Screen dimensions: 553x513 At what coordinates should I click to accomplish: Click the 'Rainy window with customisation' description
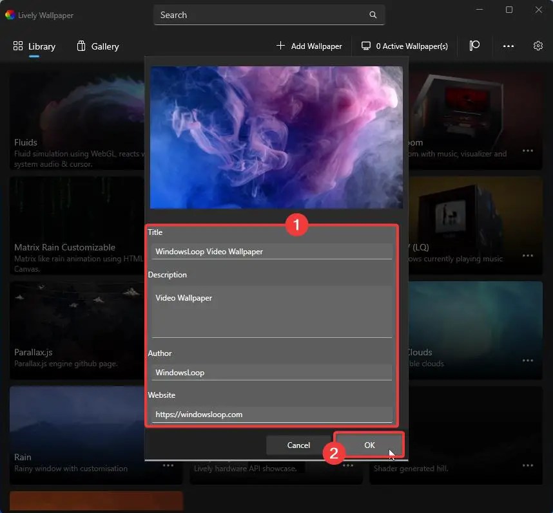(71, 469)
